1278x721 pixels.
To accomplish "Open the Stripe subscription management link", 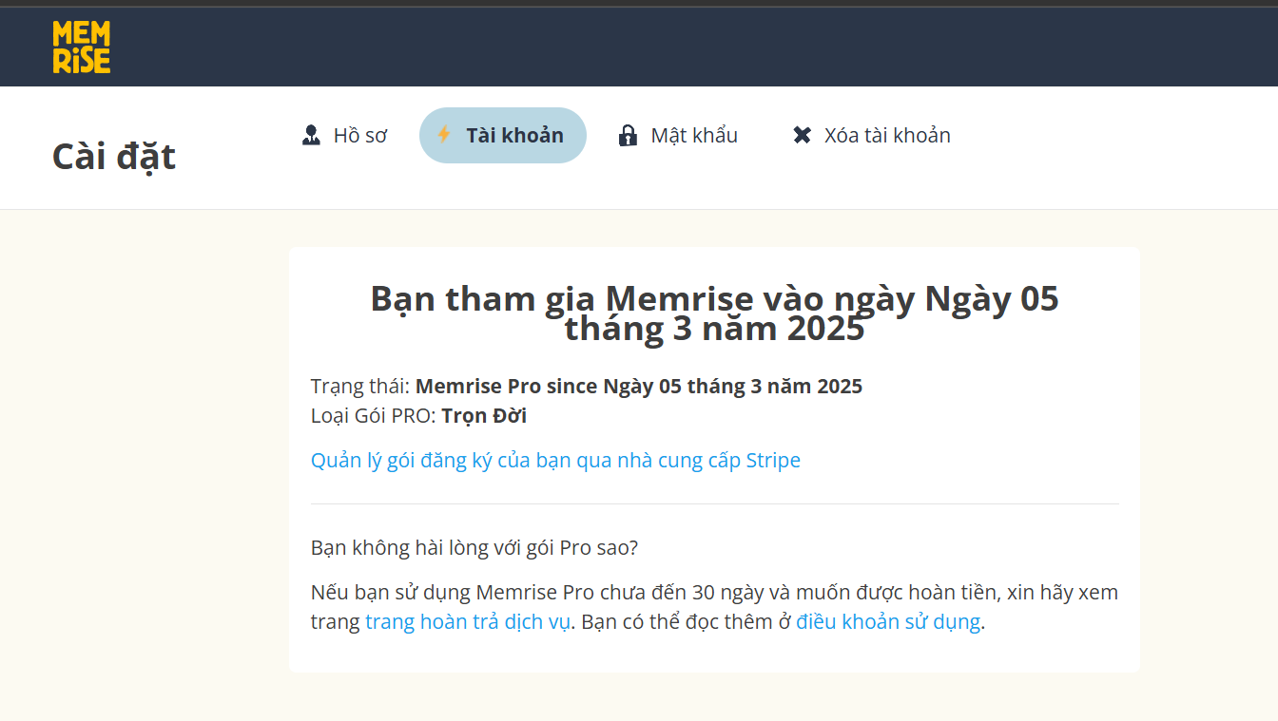I will tap(555, 461).
